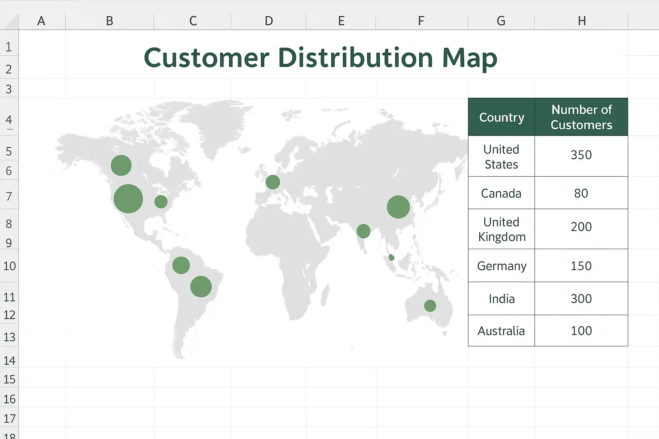Select row 3 header

click(9, 89)
